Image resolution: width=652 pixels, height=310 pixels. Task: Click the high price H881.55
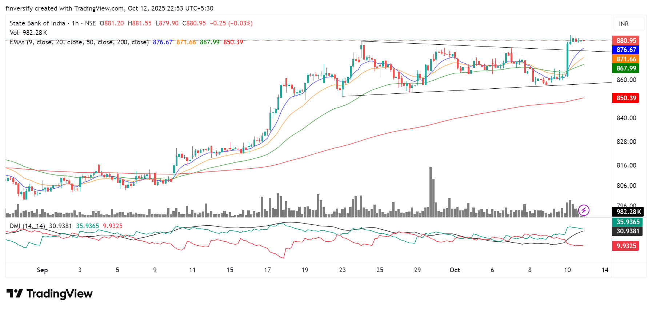(x=140, y=23)
